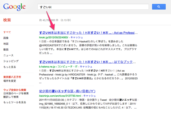Image resolution: width=171 pixels, height=113 pixels.
Task: Click 場所を変更 location link
Action: pyautogui.click(x=10, y=81)
